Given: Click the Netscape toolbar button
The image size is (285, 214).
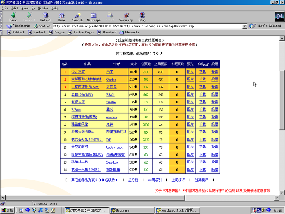Looking at the screenshot, I should (94, 17).
